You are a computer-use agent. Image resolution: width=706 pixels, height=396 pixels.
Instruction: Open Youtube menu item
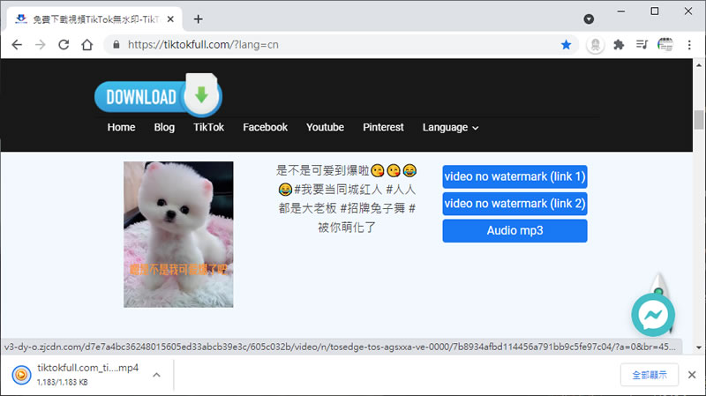pos(325,127)
